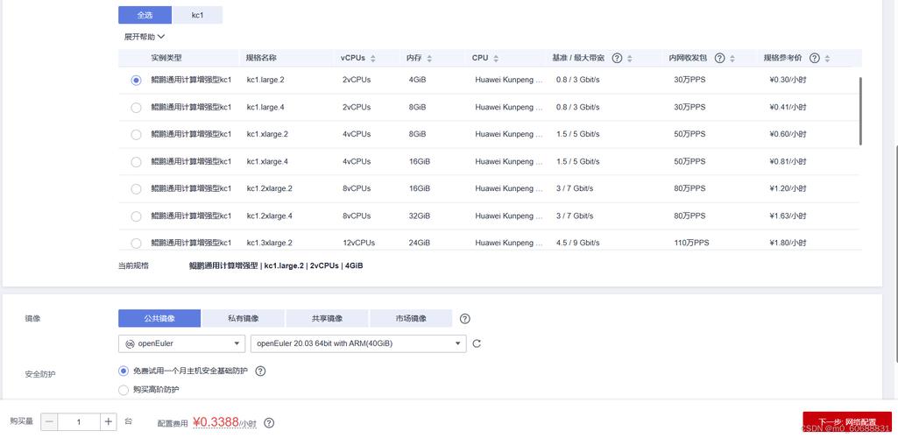Click the kc1.xlarge.2 spec name cell
The height and width of the screenshot is (438, 898).
pos(267,134)
